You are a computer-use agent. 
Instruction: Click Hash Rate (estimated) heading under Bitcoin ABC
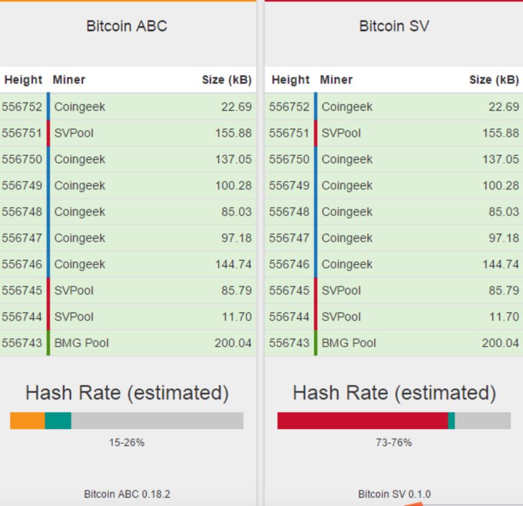[x=127, y=393]
